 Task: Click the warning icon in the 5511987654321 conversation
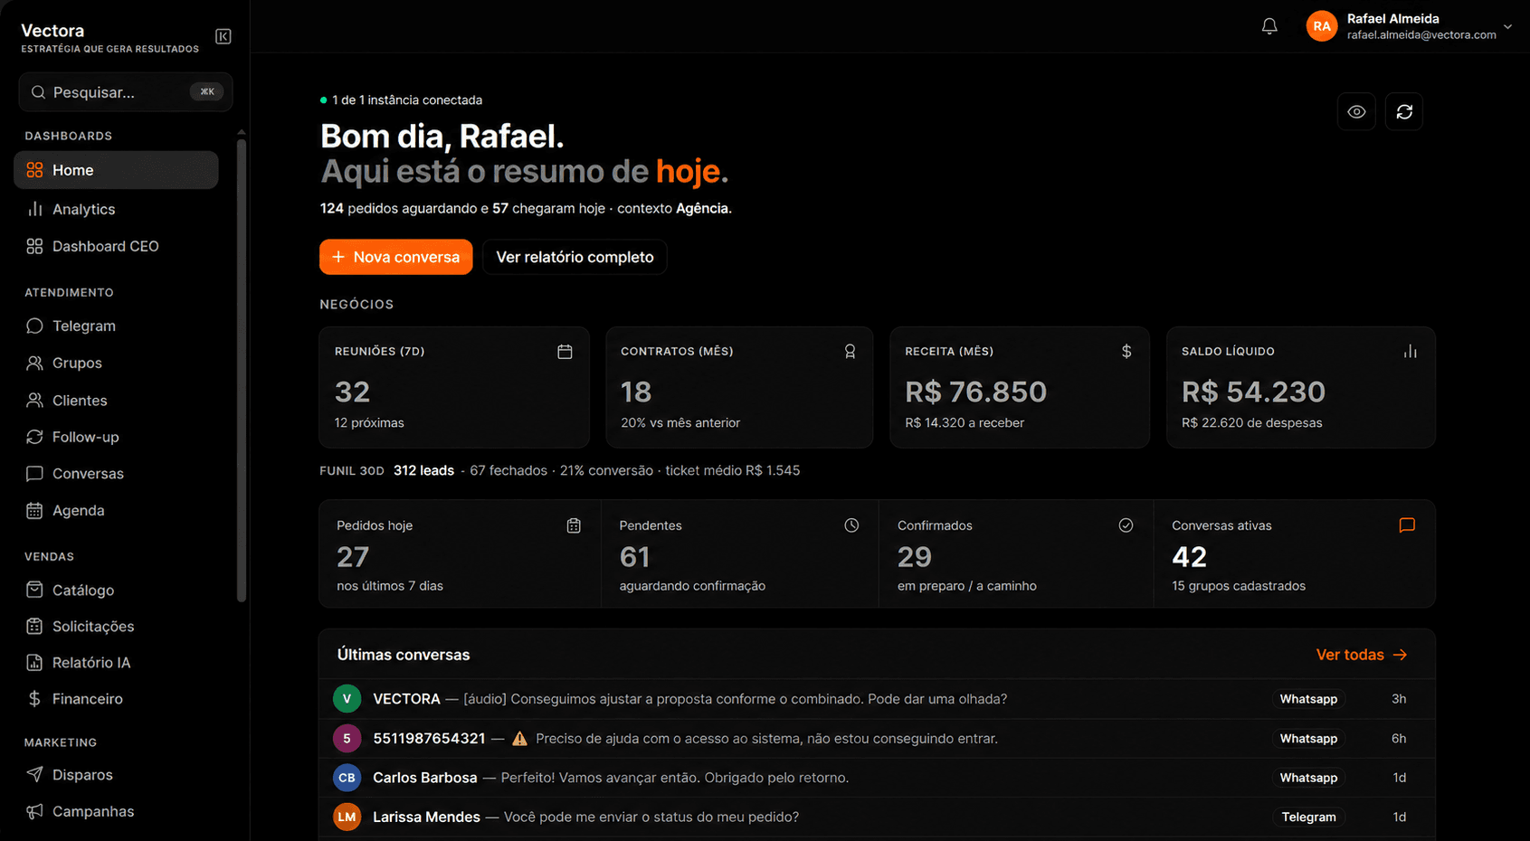(519, 739)
